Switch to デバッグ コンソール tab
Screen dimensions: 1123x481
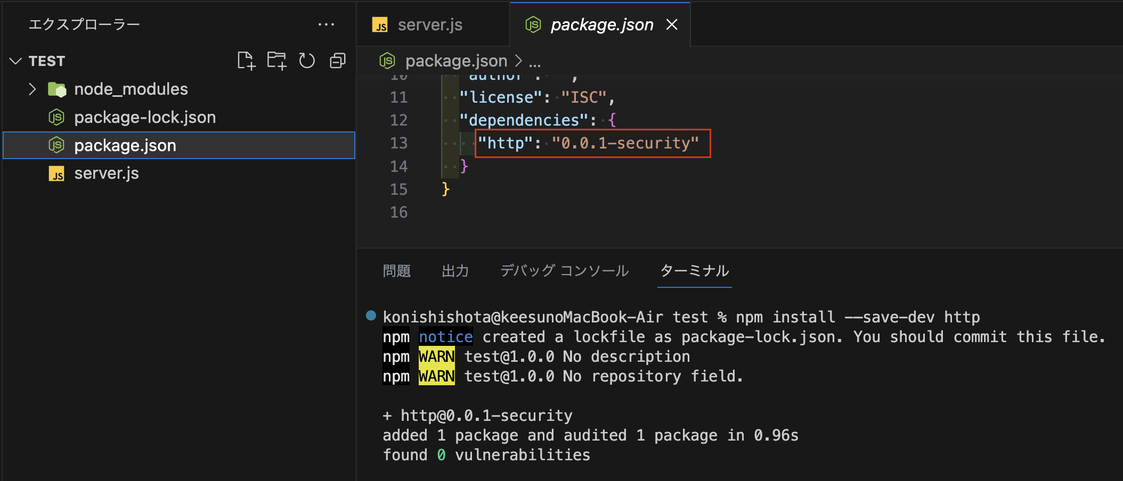coord(564,271)
